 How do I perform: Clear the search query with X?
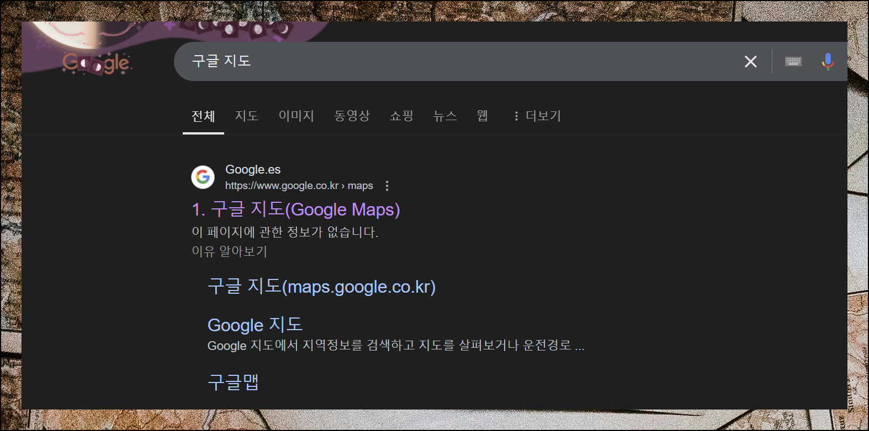[750, 62]
